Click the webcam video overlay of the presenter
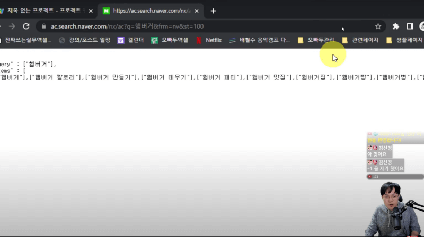The width and height of the screenshot is (424, 237). (x=395, y=209)
